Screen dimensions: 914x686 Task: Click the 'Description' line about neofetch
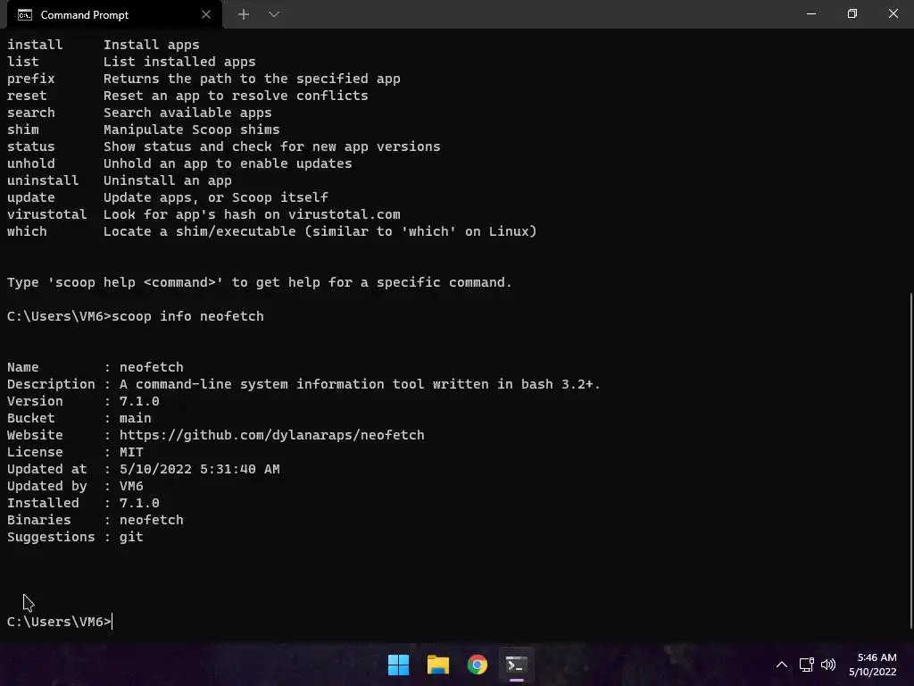(303, 384)
